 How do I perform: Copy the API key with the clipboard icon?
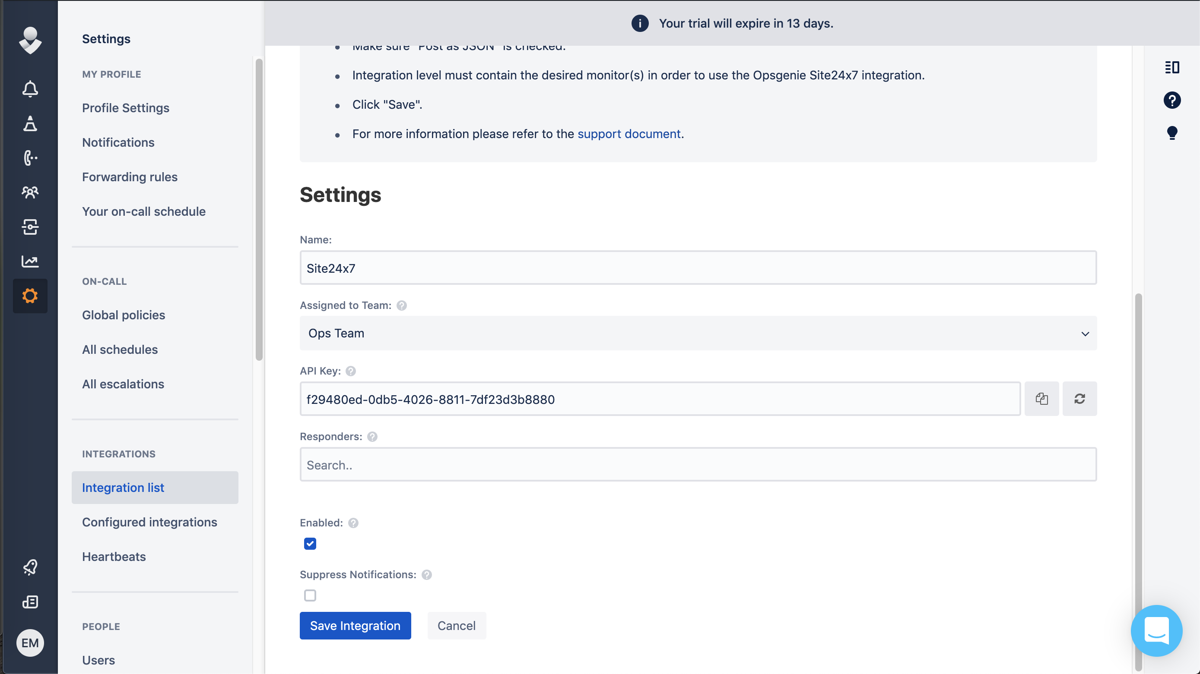(x=1041, y=399)
